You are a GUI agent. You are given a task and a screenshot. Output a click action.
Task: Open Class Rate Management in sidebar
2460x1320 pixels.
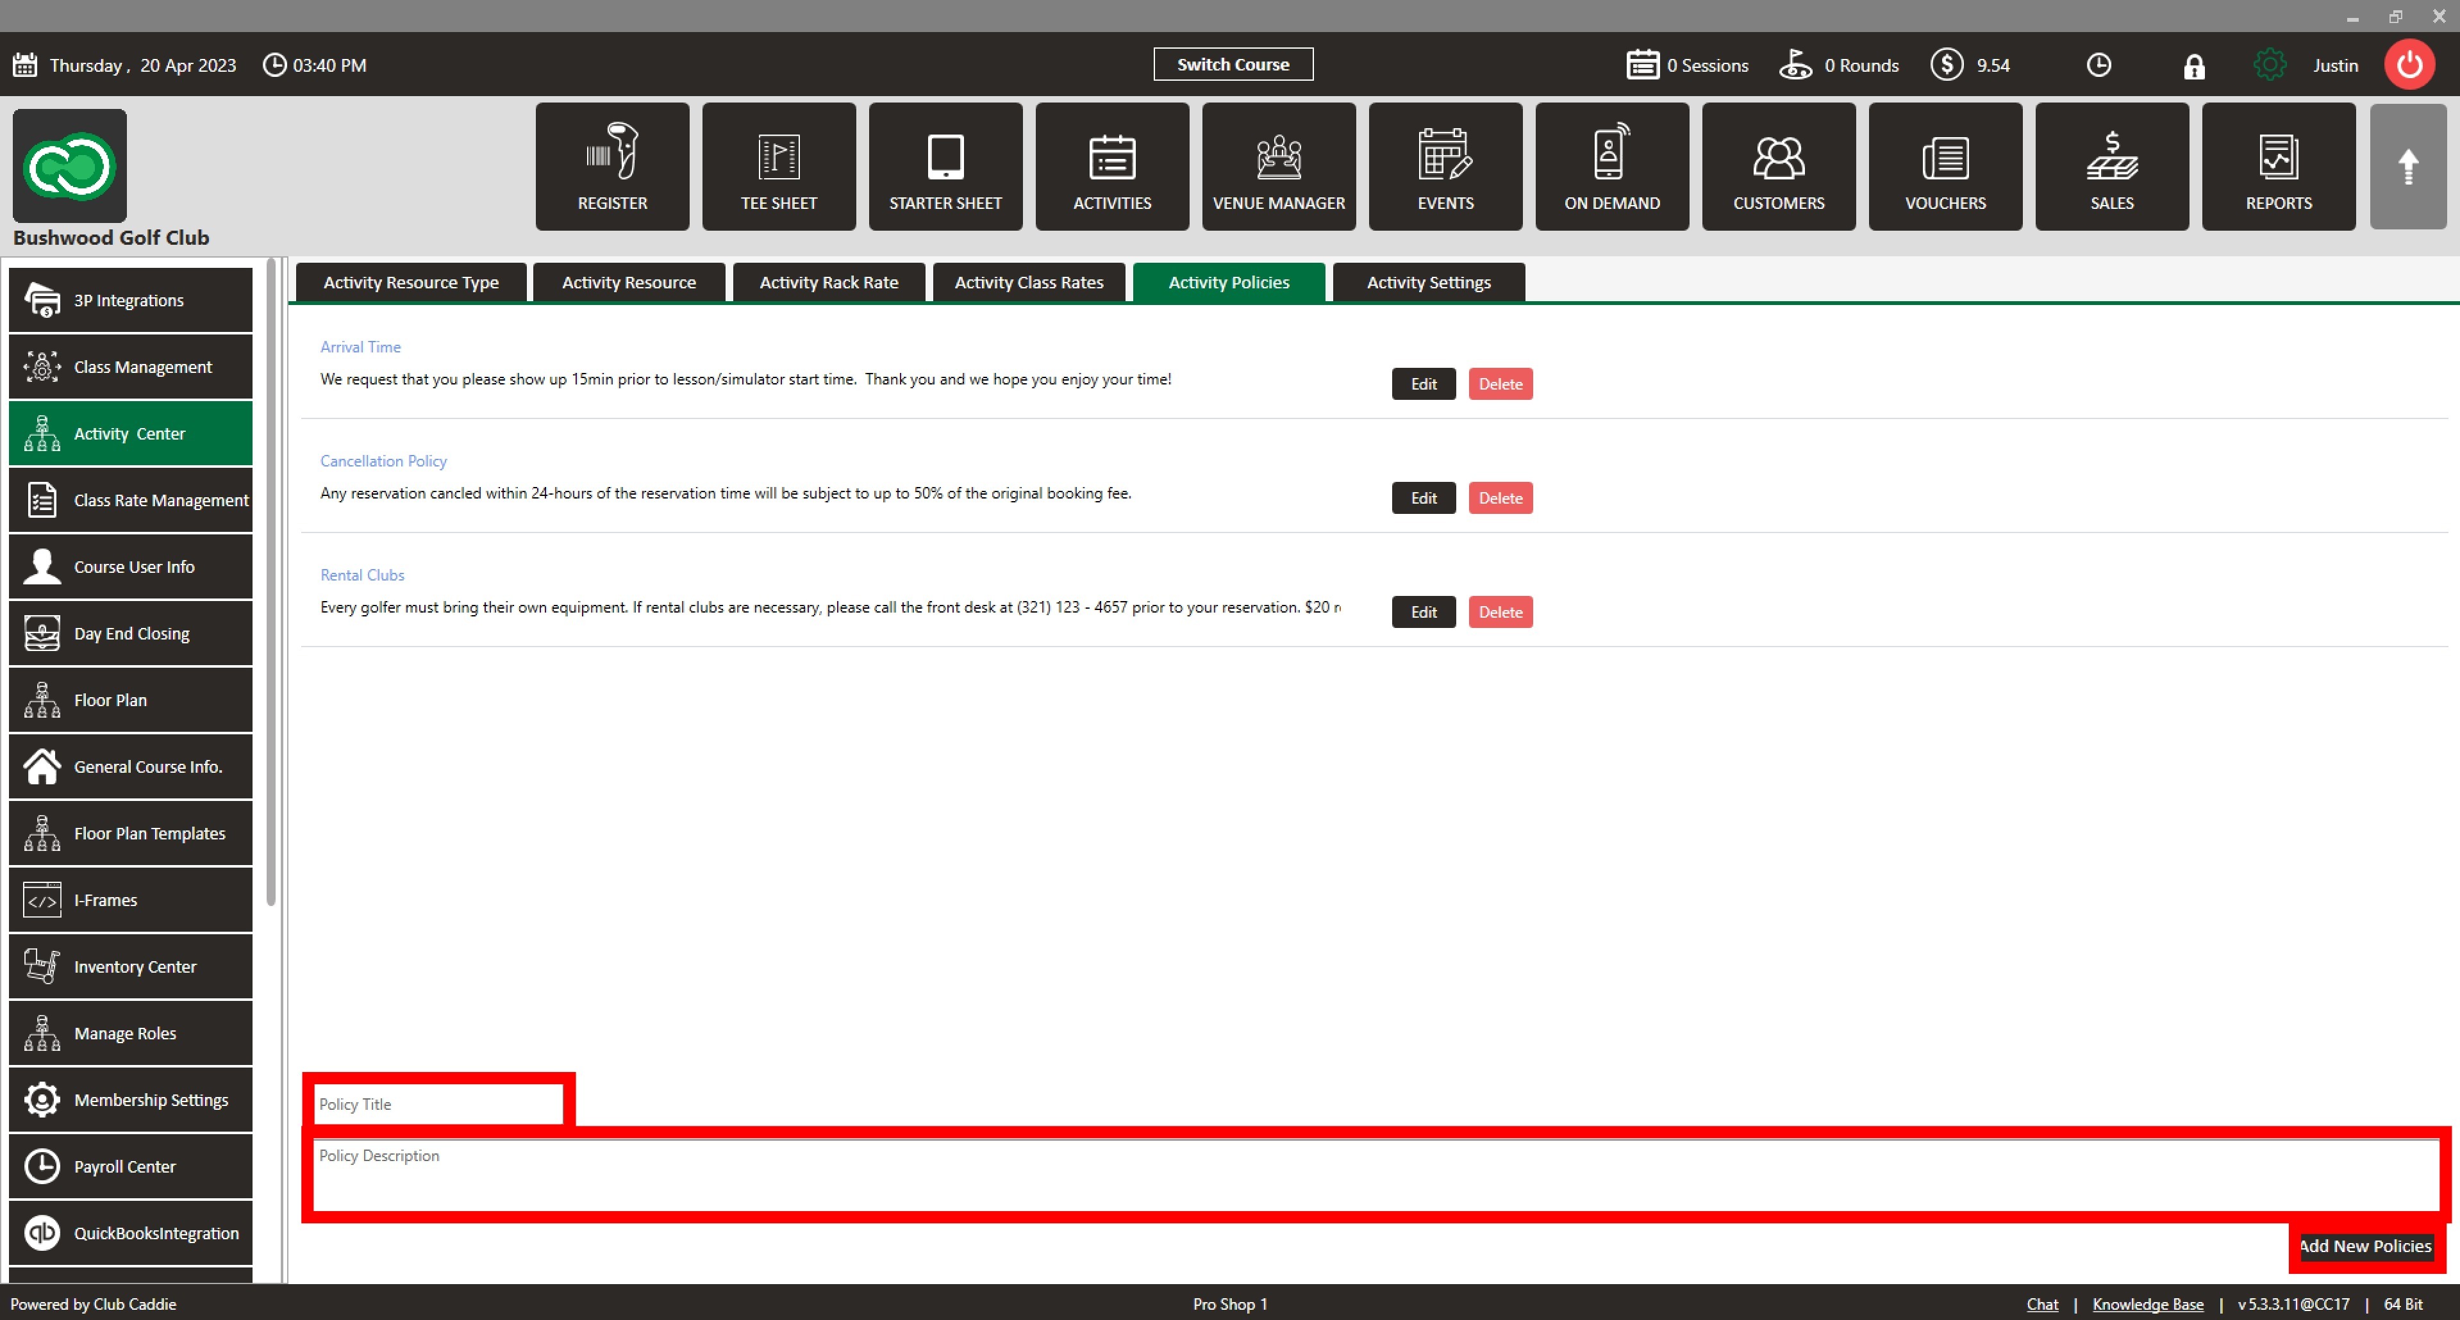131,499
